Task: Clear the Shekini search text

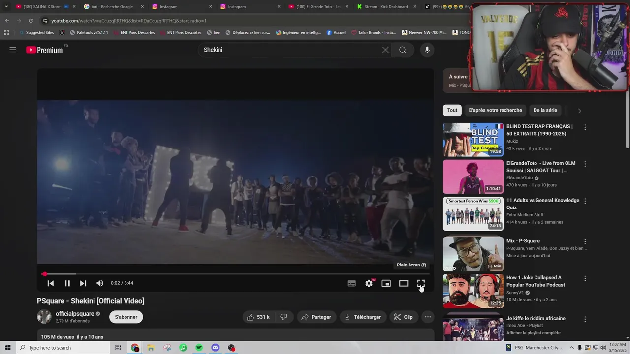Action: click(385, 50)
